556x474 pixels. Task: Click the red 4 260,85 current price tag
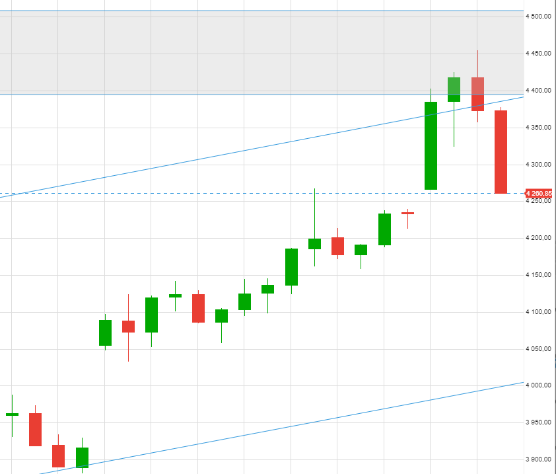tap(539, 193)
